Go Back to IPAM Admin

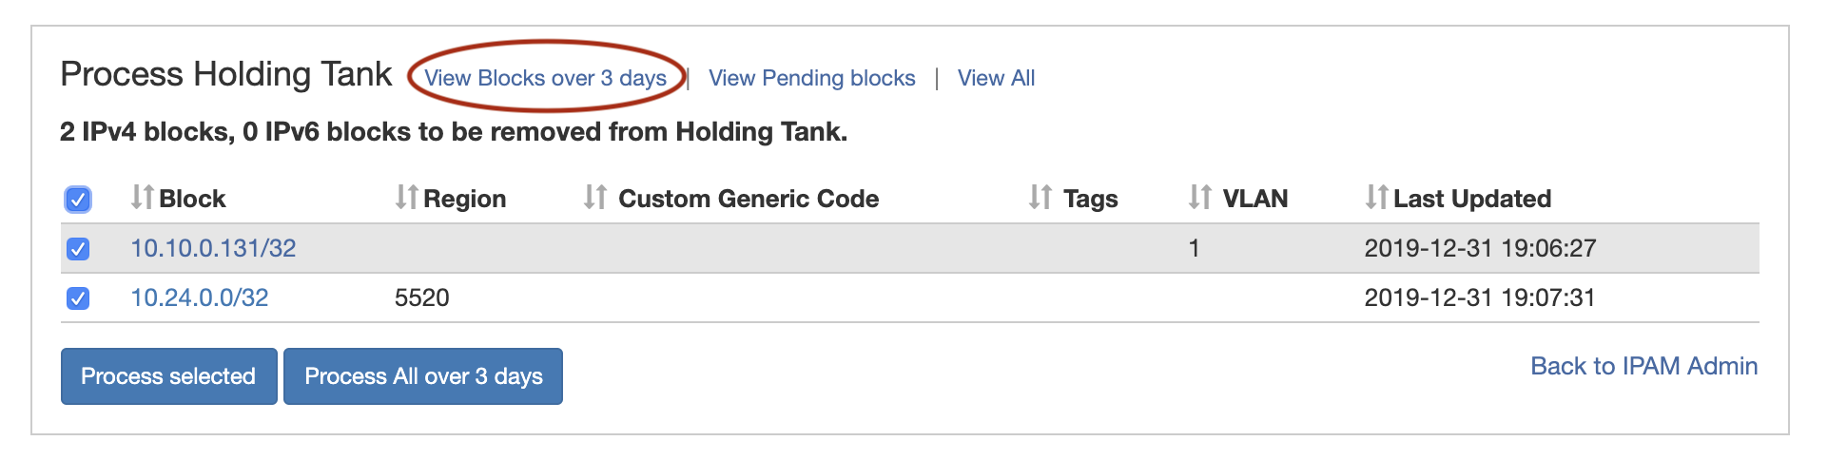(1643, 366)
